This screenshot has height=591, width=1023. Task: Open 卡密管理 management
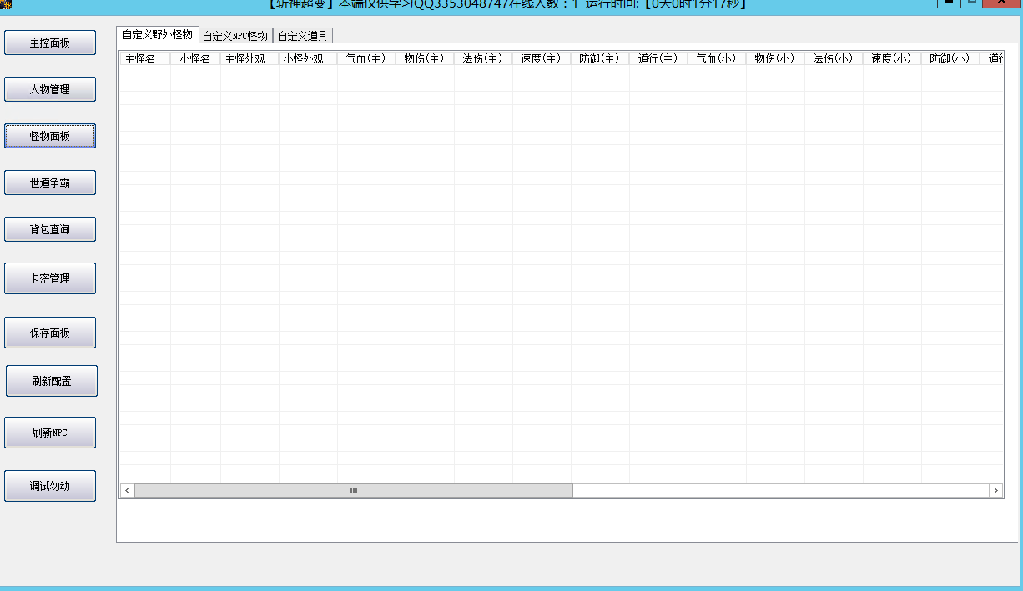pos(50,279)
